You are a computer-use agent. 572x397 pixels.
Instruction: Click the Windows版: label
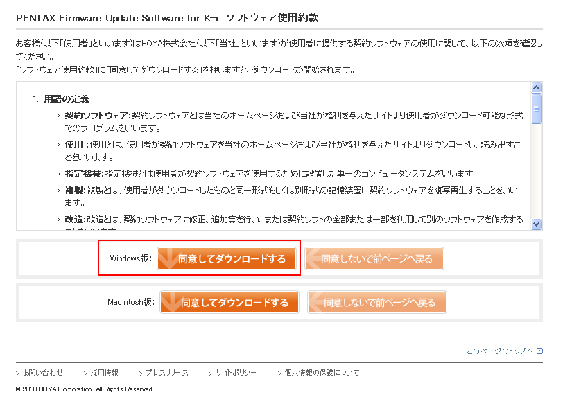coord(130,258)
